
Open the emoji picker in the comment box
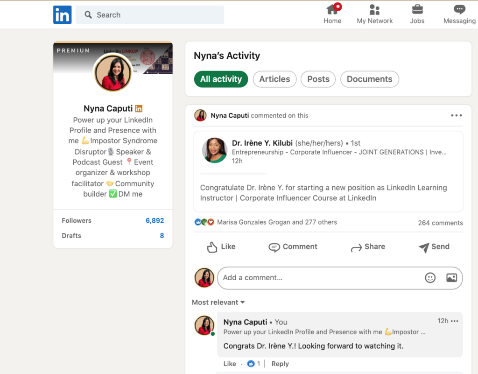(430, 278)
